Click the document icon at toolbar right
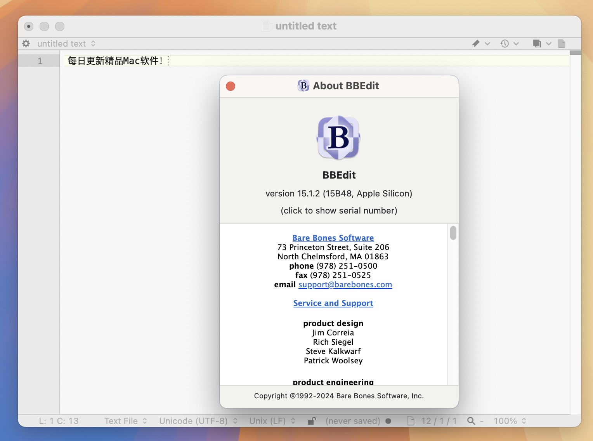 click(x=562, y=43)
